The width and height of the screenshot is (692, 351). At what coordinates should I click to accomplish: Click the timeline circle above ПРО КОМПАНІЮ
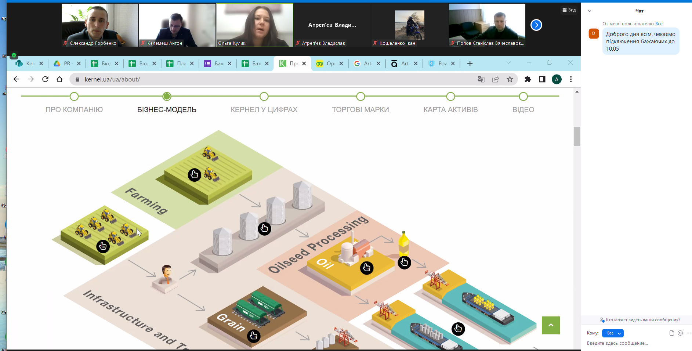pos(74,97)
